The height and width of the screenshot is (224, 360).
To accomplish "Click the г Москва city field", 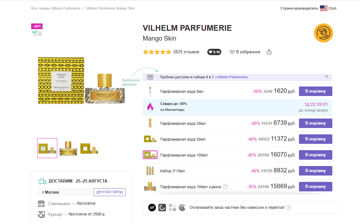I will pos(65,192).
